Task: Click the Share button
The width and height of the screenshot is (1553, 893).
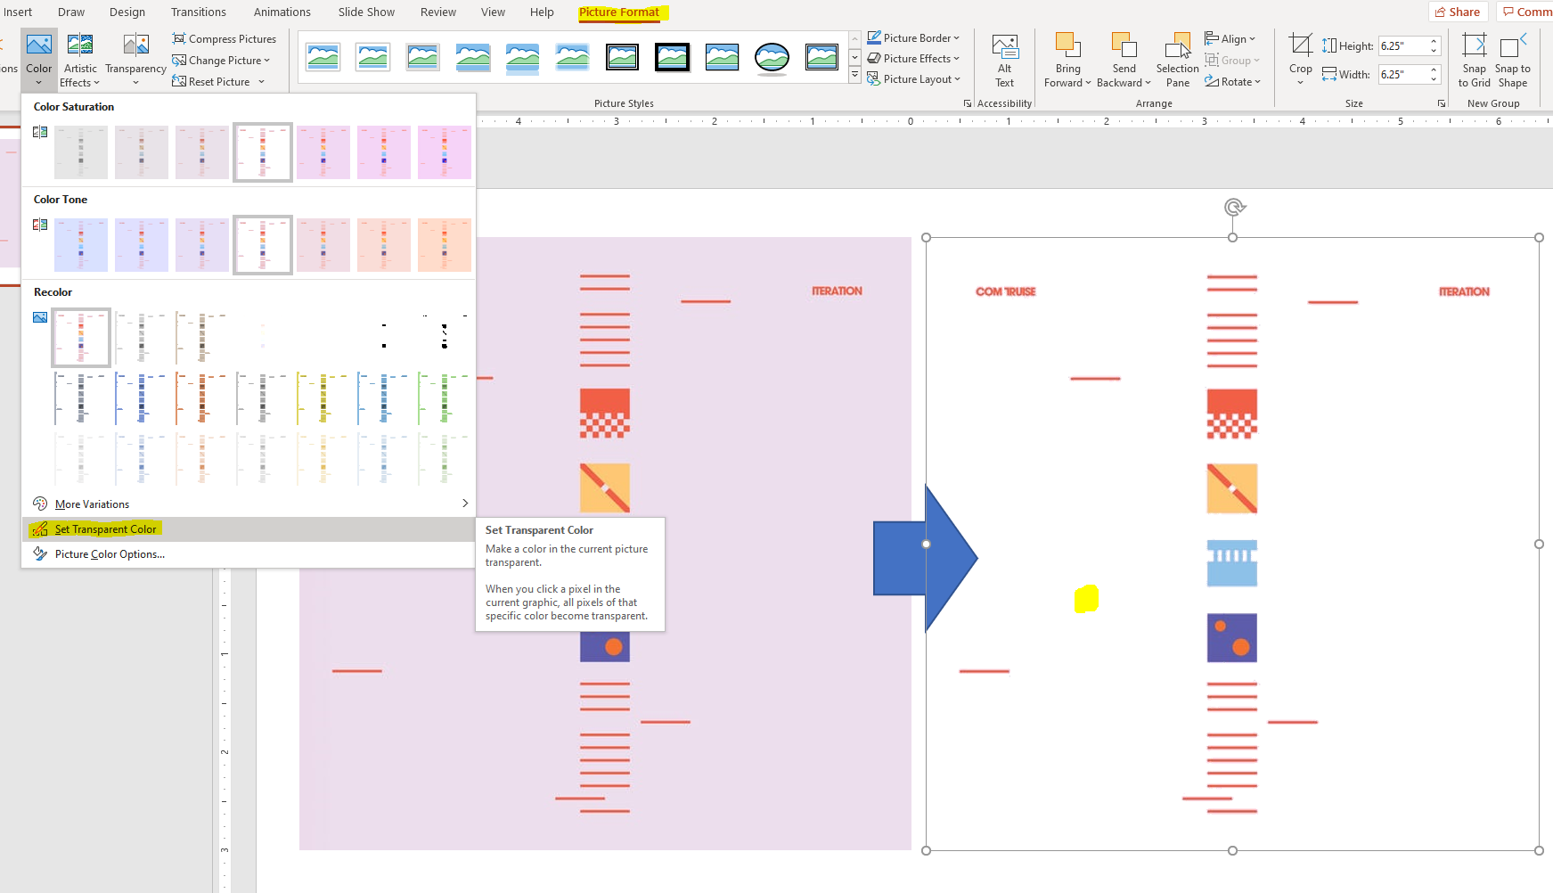Action: pos(1458,12)
